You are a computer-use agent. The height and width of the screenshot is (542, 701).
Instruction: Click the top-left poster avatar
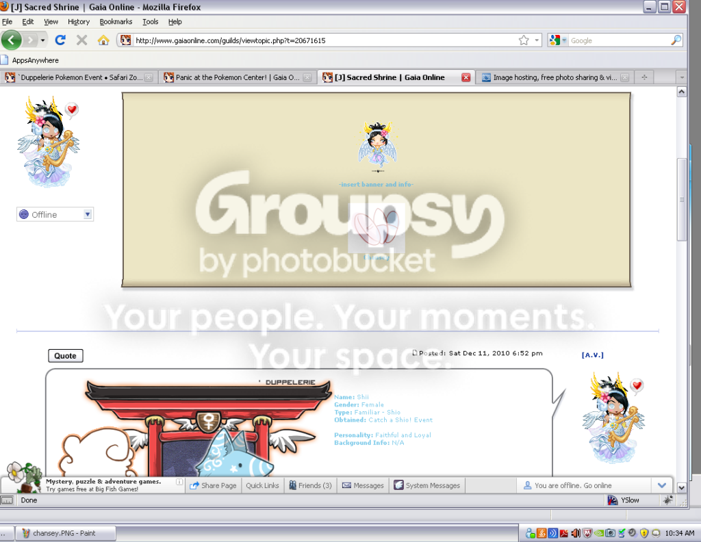(x=47, y=142)
